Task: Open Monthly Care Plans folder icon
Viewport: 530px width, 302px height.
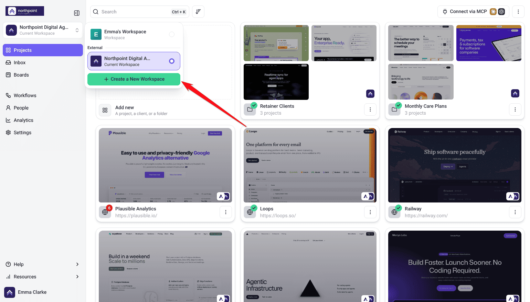Action: [394, 109]
